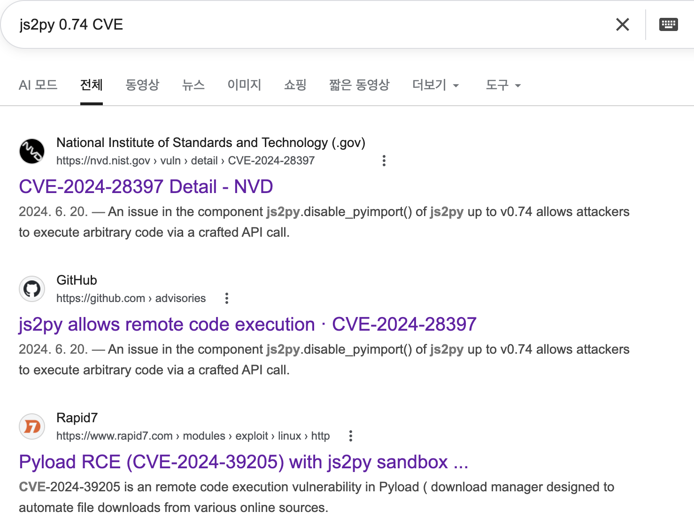Screen dimensions: 694x527
Task: Clear the search query with the X icon
Action: click(623, 24)
